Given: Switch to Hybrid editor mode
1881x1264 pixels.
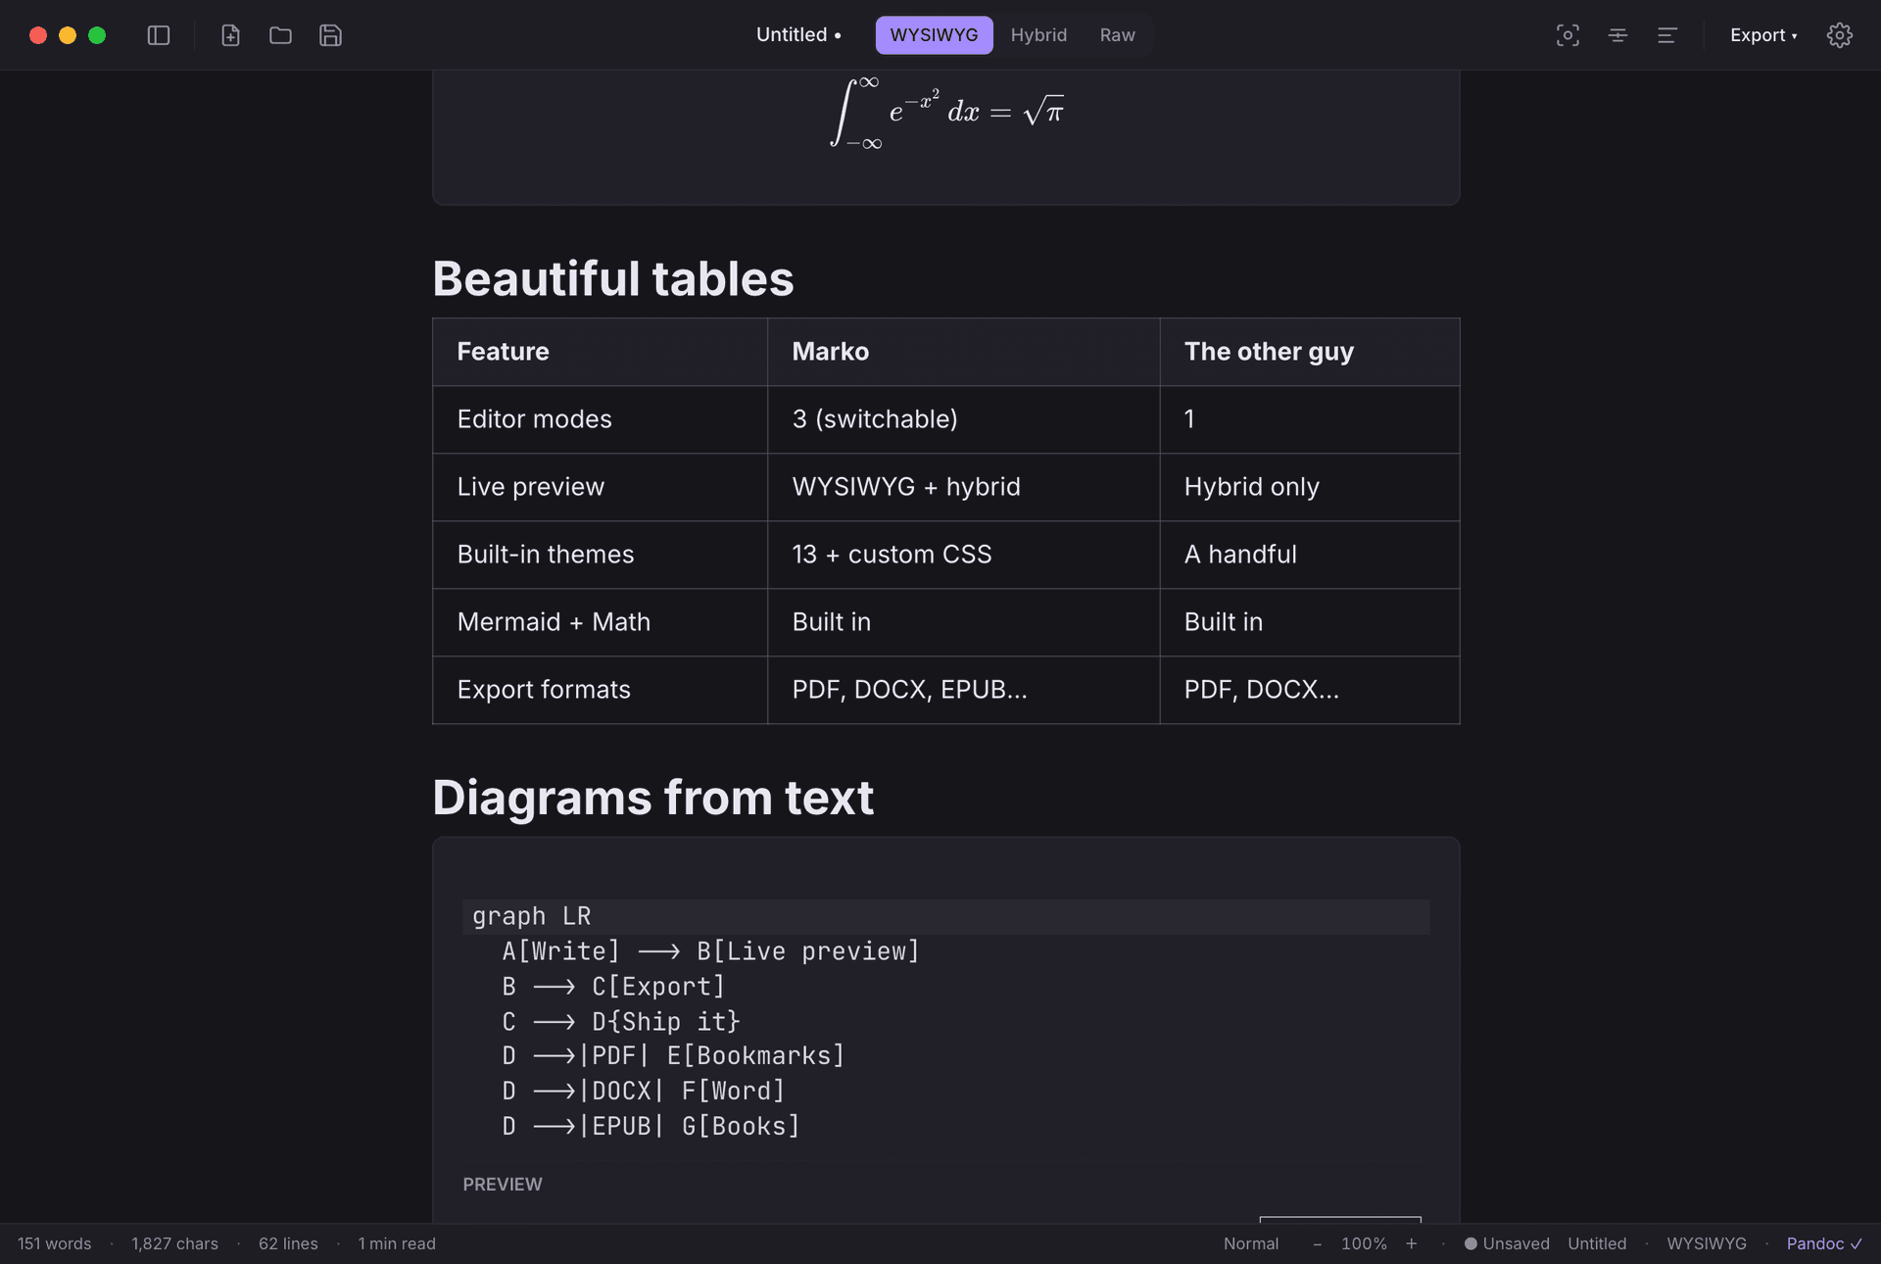Looking at the screenshot, I should coord(1038,35).
